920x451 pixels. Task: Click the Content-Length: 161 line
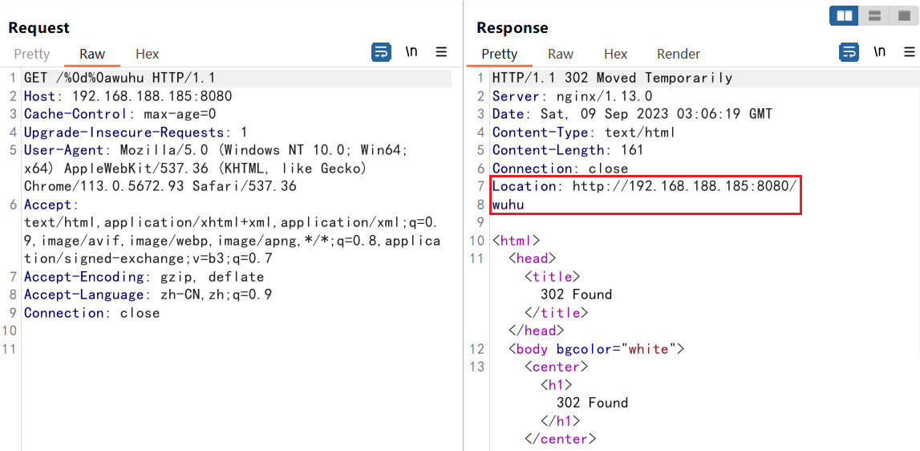pyautogui.click(x=568, y=150)
